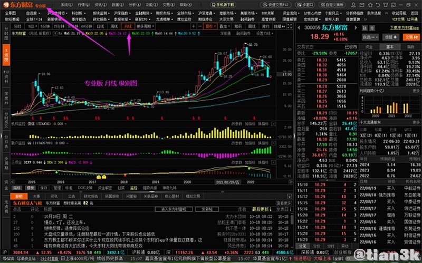Open the 分时成交 sidebar item
This screenshot has height=263, width=422.
6,120
